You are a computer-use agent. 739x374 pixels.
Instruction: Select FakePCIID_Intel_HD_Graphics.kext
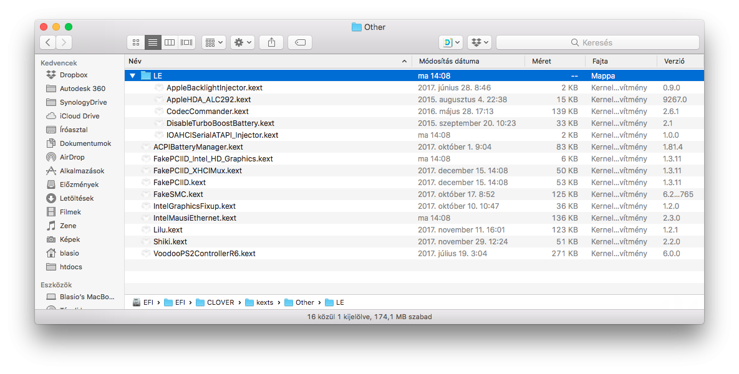click(414, 159)
